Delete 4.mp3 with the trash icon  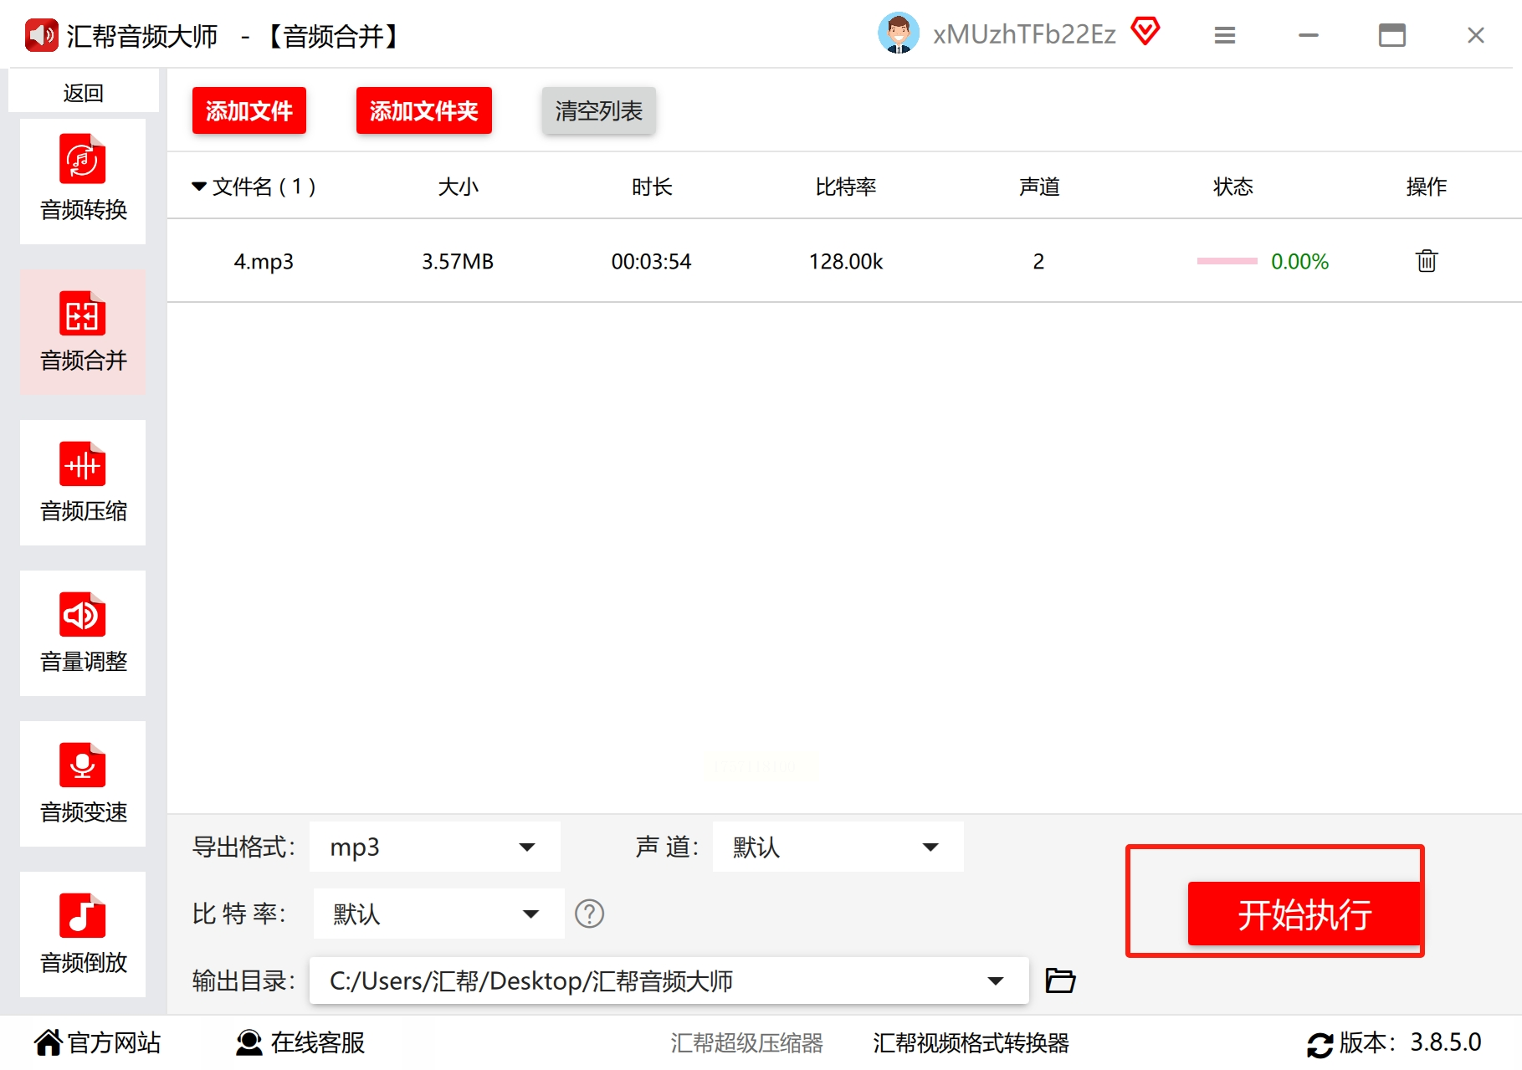tap(1427, 261)
